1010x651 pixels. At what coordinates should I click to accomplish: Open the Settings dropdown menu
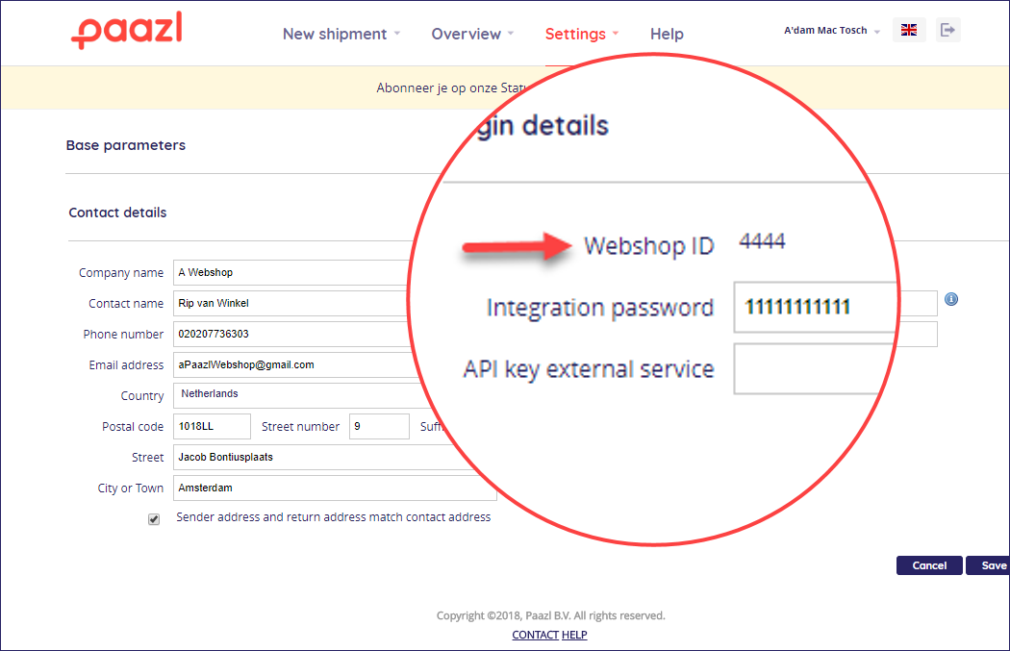click(x=582, y=34)
